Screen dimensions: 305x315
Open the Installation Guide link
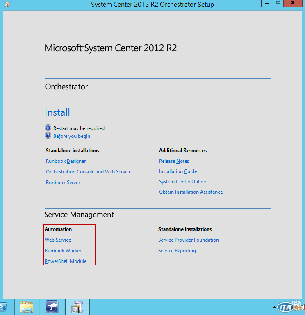point(178,171)
